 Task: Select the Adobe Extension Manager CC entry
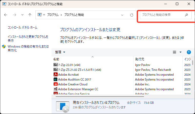click(x=78, y=89)
